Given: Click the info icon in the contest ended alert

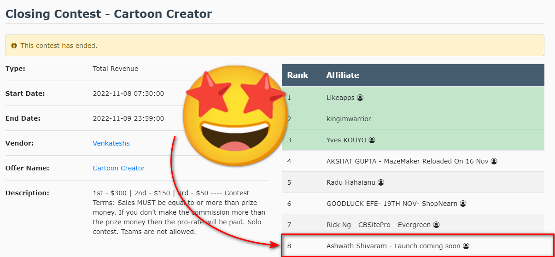Looking at the screenshot, I should point(14,46).
